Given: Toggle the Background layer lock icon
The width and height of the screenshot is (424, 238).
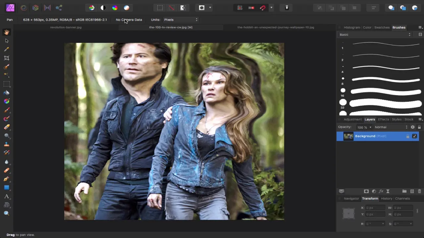Looking at the screenshot, I should click(x=408, y=136).
